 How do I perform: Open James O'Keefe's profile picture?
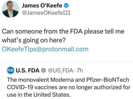10,9
